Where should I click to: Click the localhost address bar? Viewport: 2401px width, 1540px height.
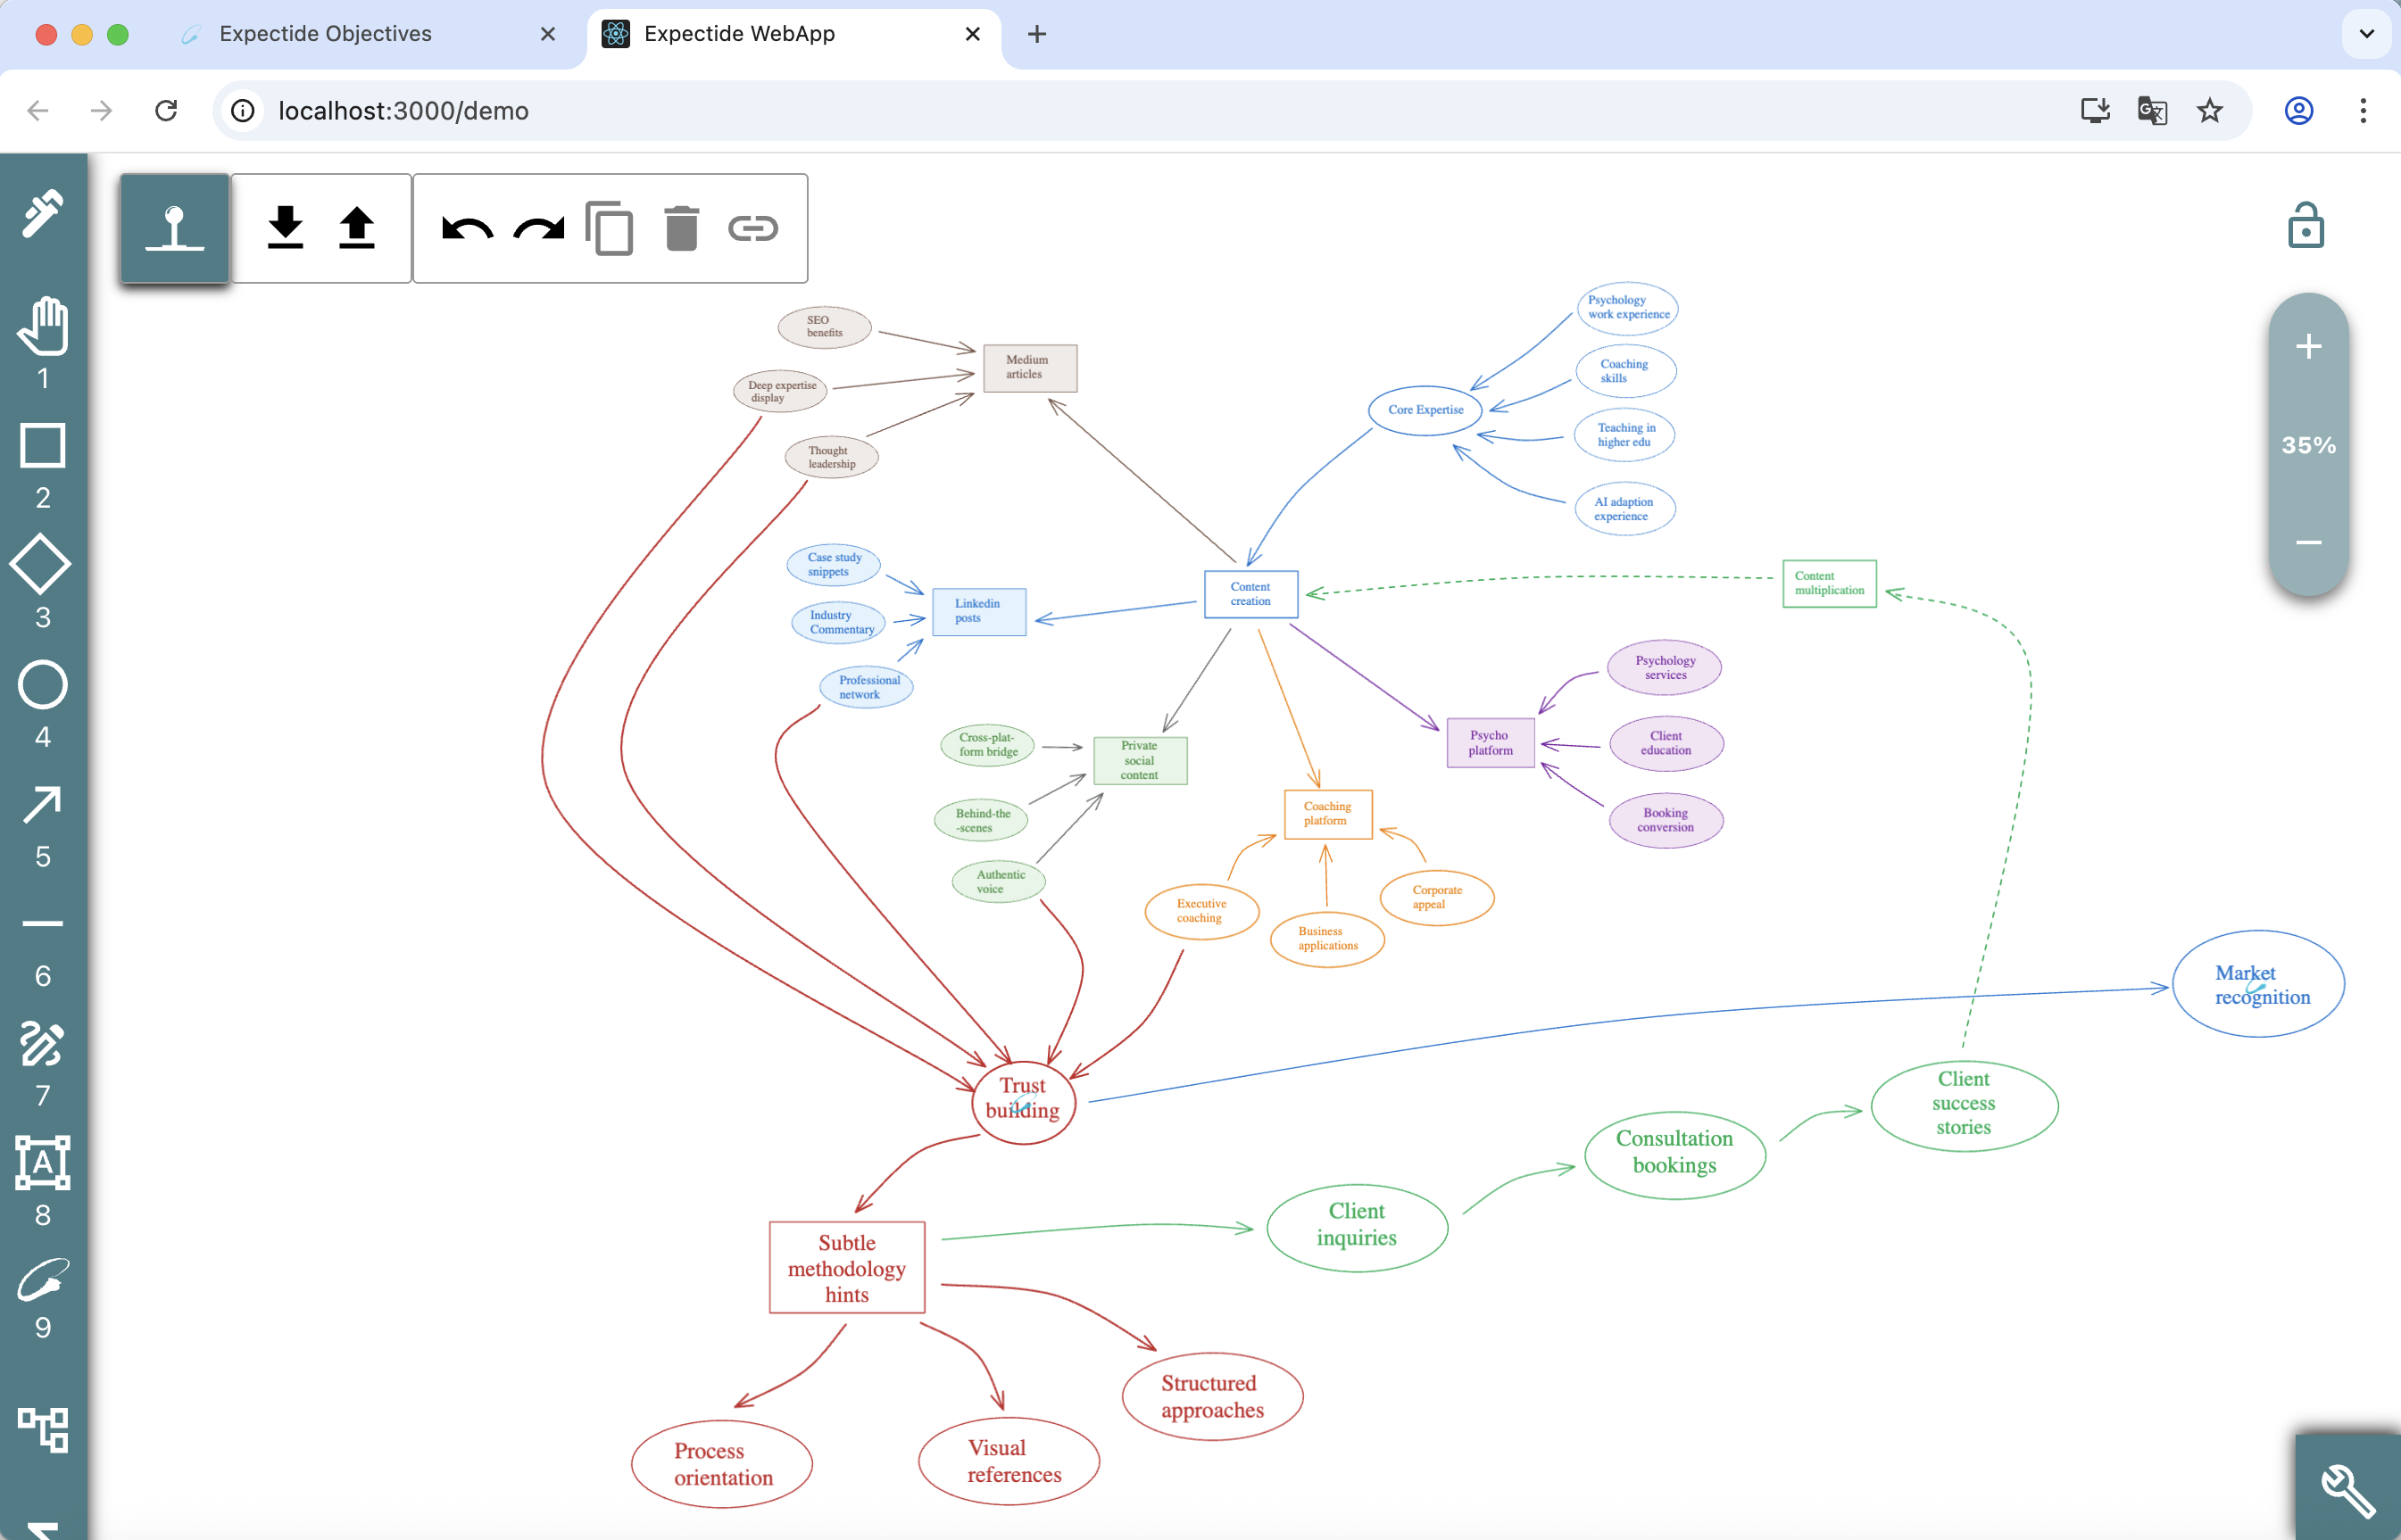click(403, 111)
